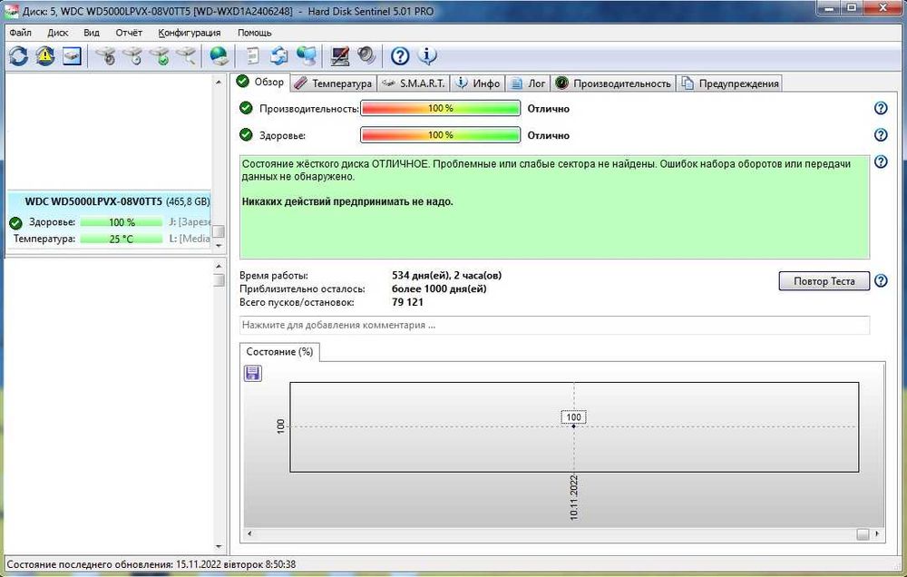
Task: Switch to the Температура tab
Action: click(334, 83)
